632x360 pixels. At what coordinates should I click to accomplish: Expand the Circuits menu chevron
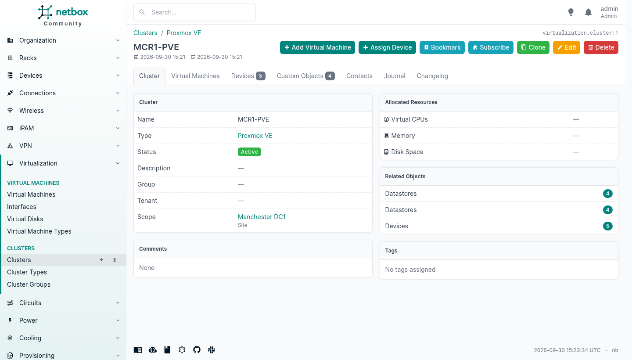coord(118,303)
